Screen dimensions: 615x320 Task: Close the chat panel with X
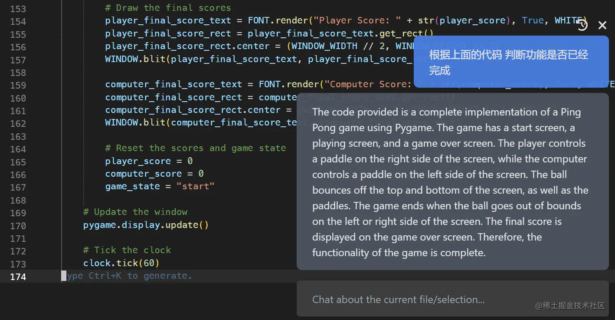602,26
